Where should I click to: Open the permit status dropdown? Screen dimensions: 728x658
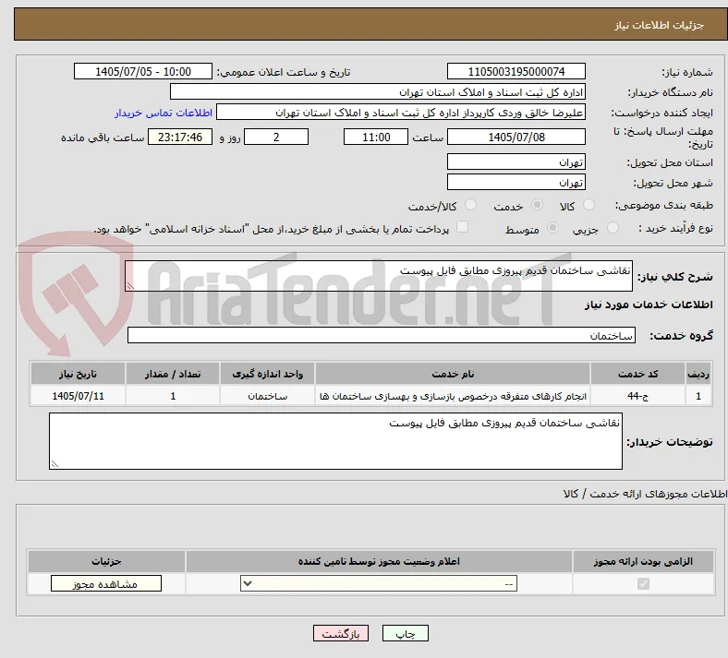click(x=379, y=583)
